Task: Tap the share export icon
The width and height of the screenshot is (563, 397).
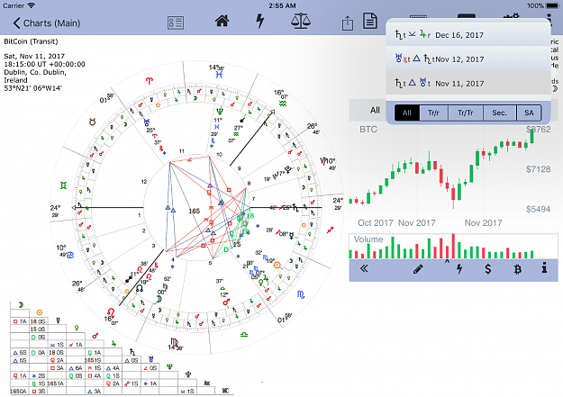Action: (x=347, y=23)
